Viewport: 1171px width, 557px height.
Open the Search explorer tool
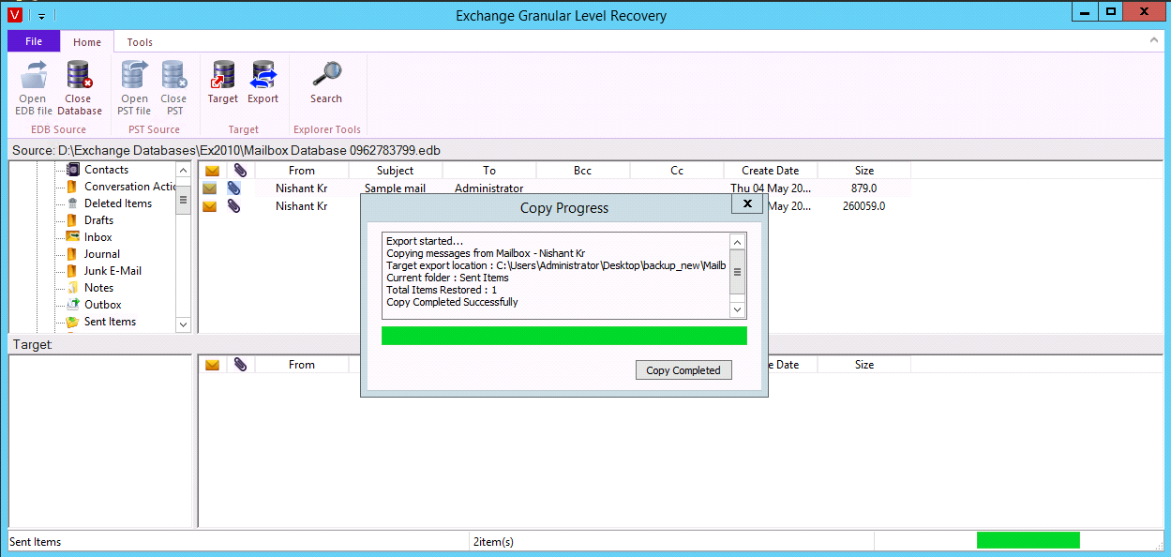[x=326, y=83]
